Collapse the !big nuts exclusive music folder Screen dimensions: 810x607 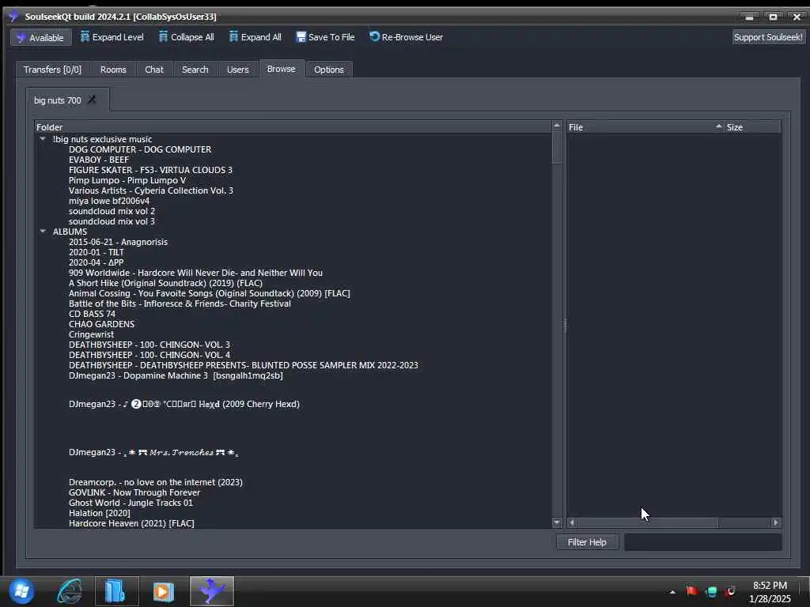(43, 139)
